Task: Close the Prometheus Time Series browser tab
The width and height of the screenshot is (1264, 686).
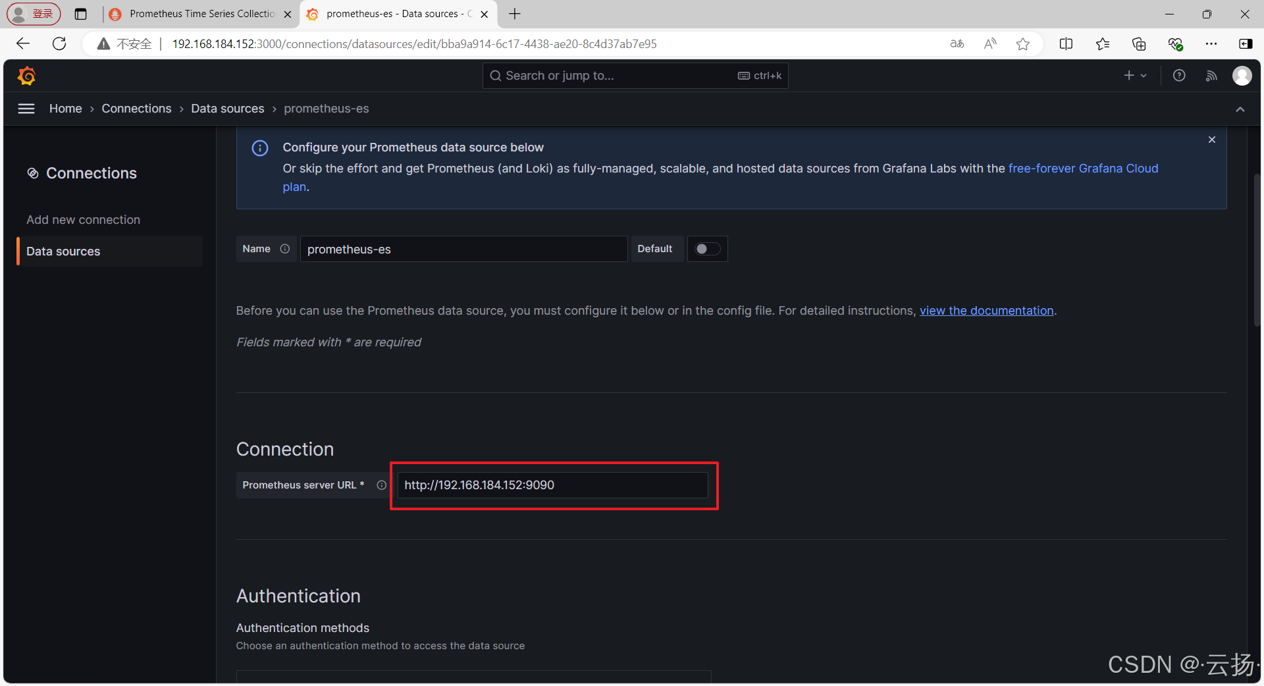Action: 288,14
